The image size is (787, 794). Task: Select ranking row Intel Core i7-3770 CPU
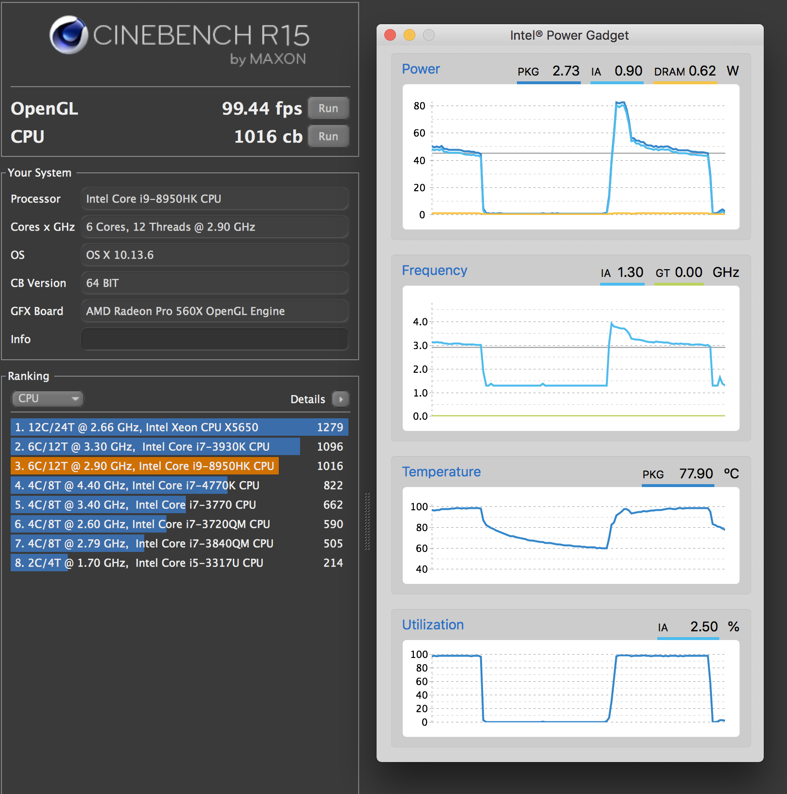[x=179, y=504]
